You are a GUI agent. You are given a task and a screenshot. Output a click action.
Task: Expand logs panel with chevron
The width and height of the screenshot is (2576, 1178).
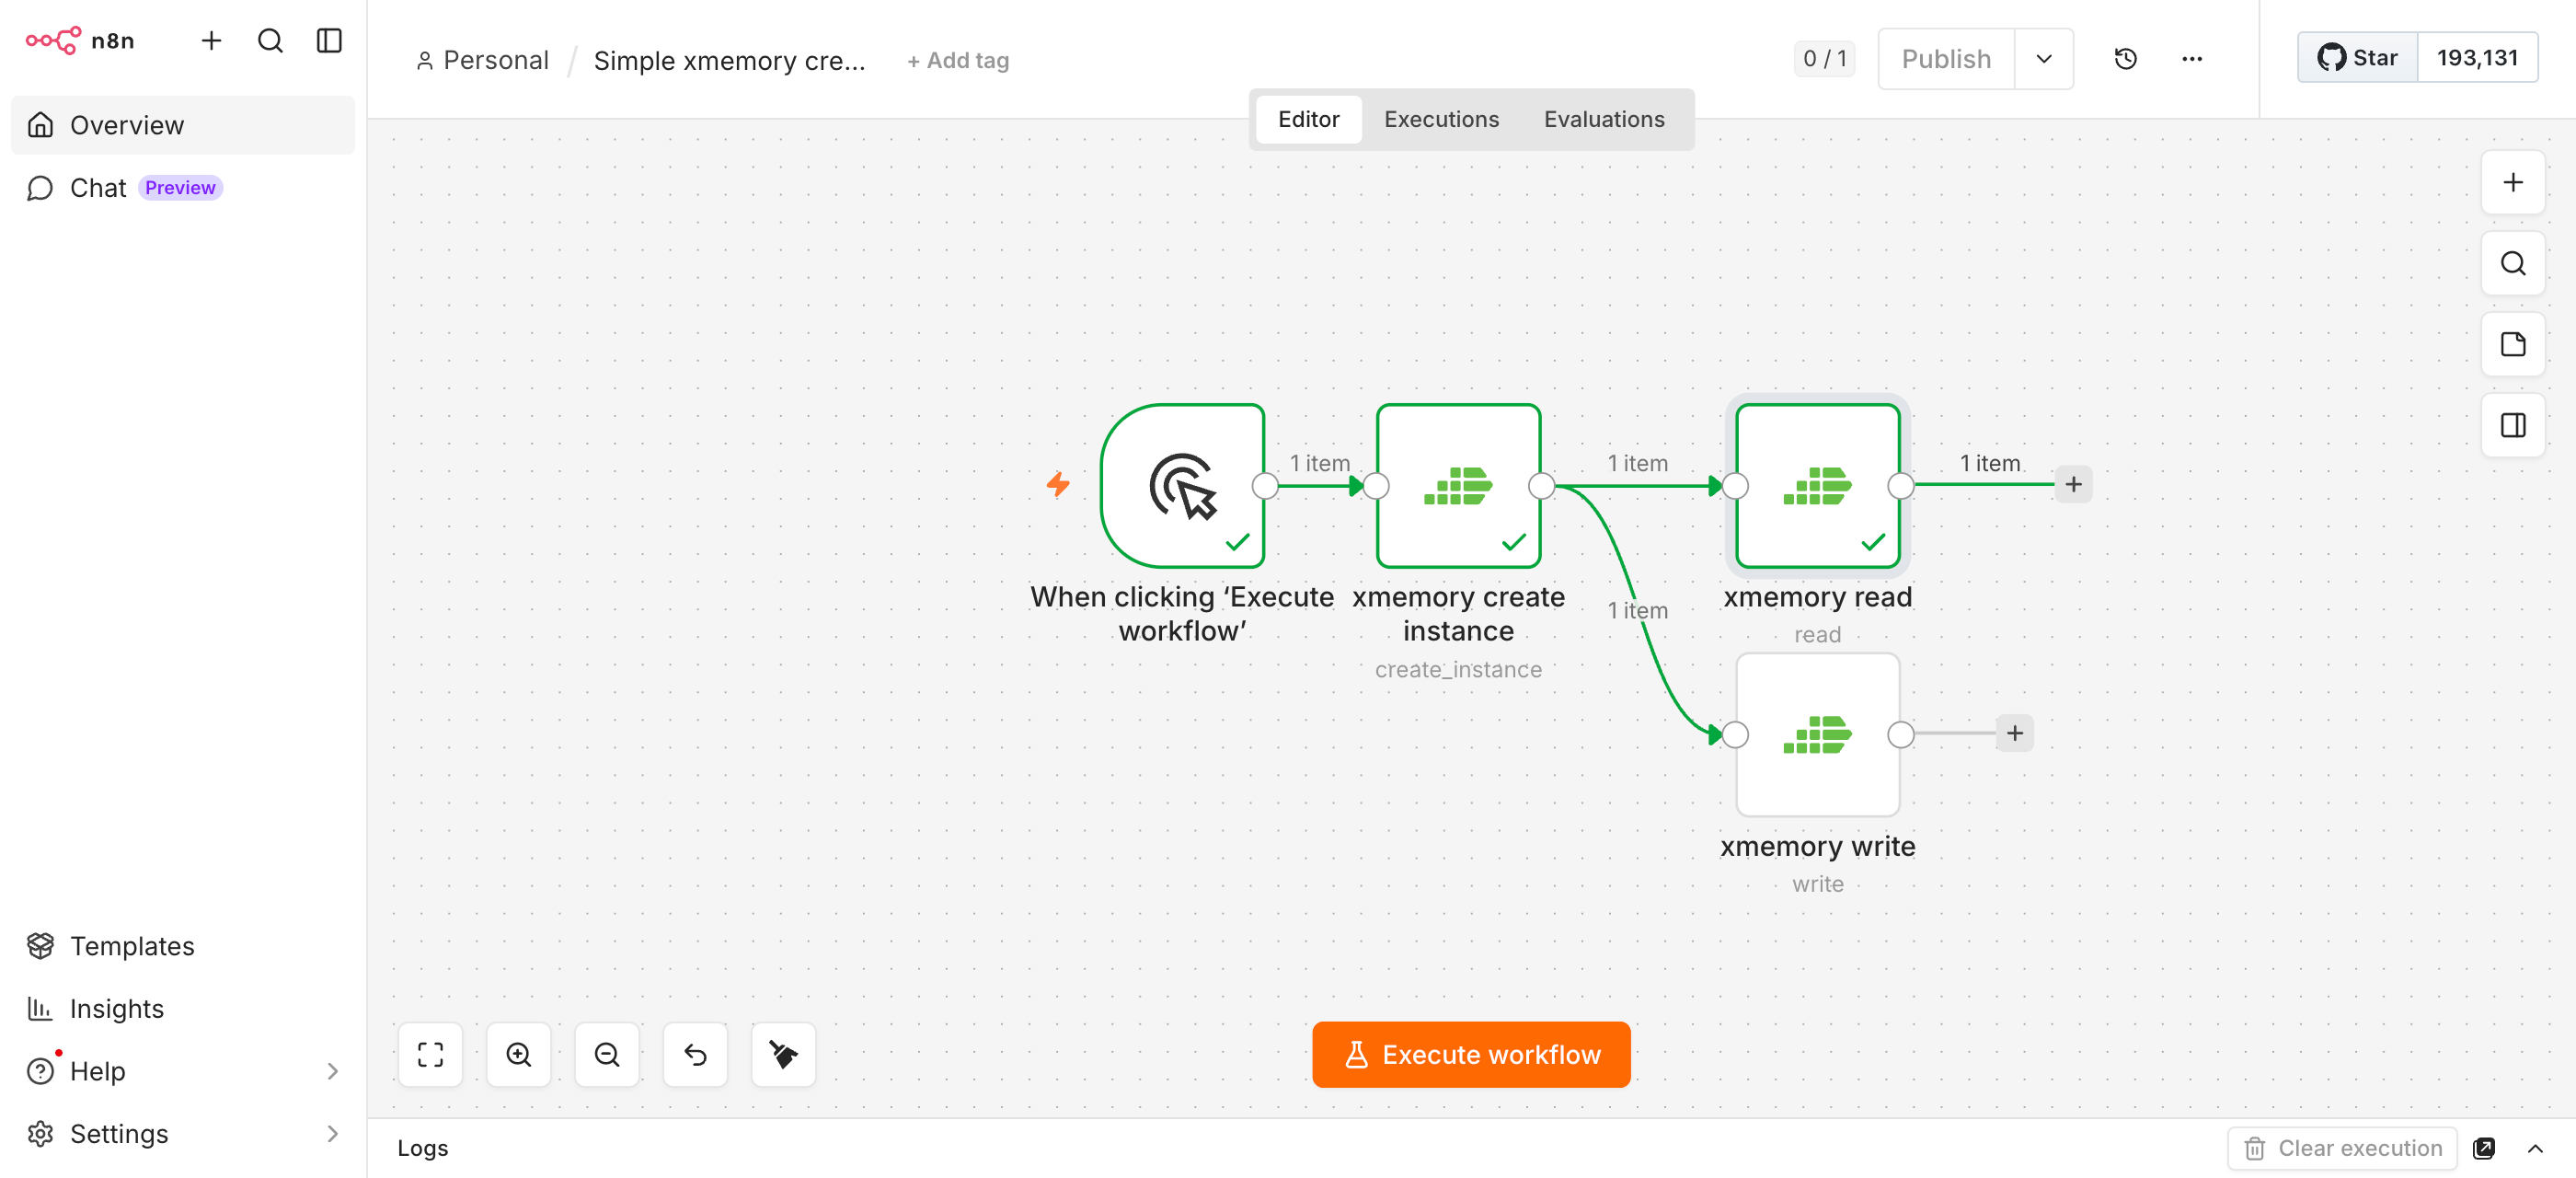click(2534, 1148)
